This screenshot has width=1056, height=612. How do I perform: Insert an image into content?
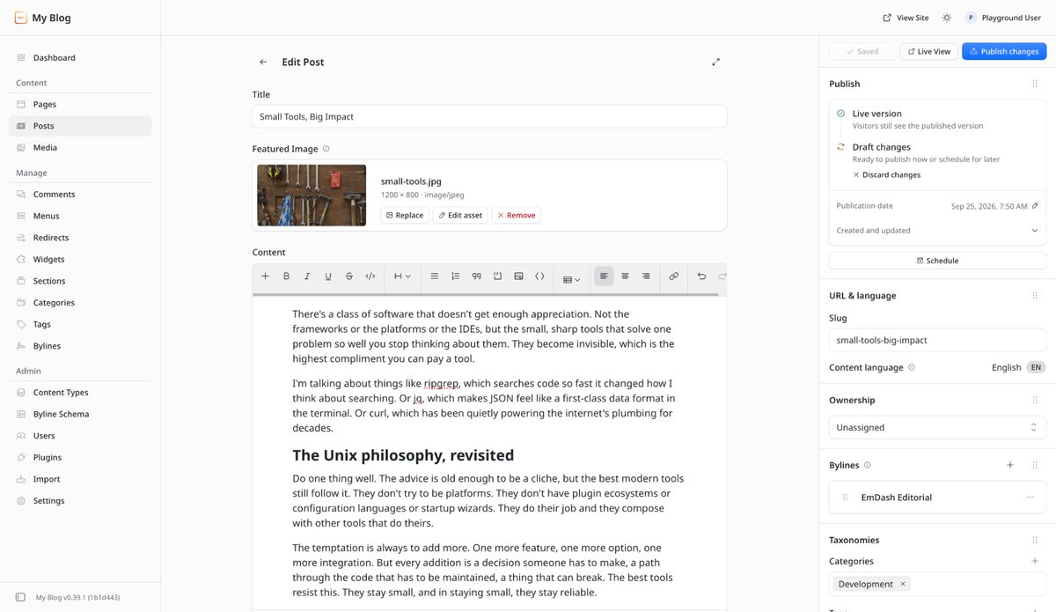tap(518, 276)
